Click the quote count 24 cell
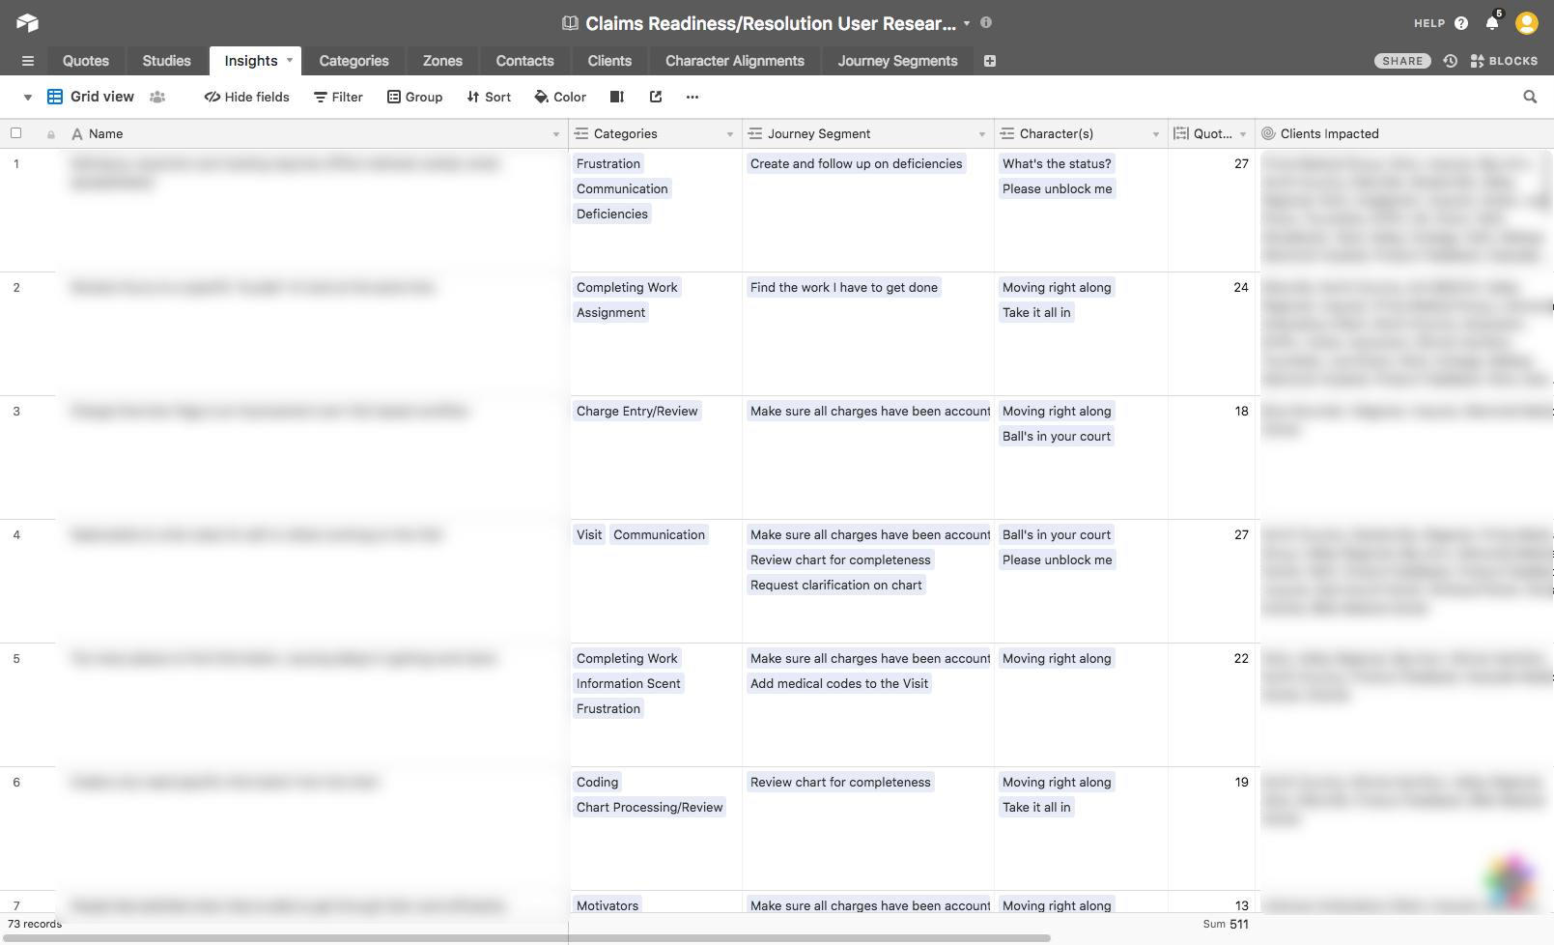Screen dimensions: 1554x945 tap(1211, 333)
